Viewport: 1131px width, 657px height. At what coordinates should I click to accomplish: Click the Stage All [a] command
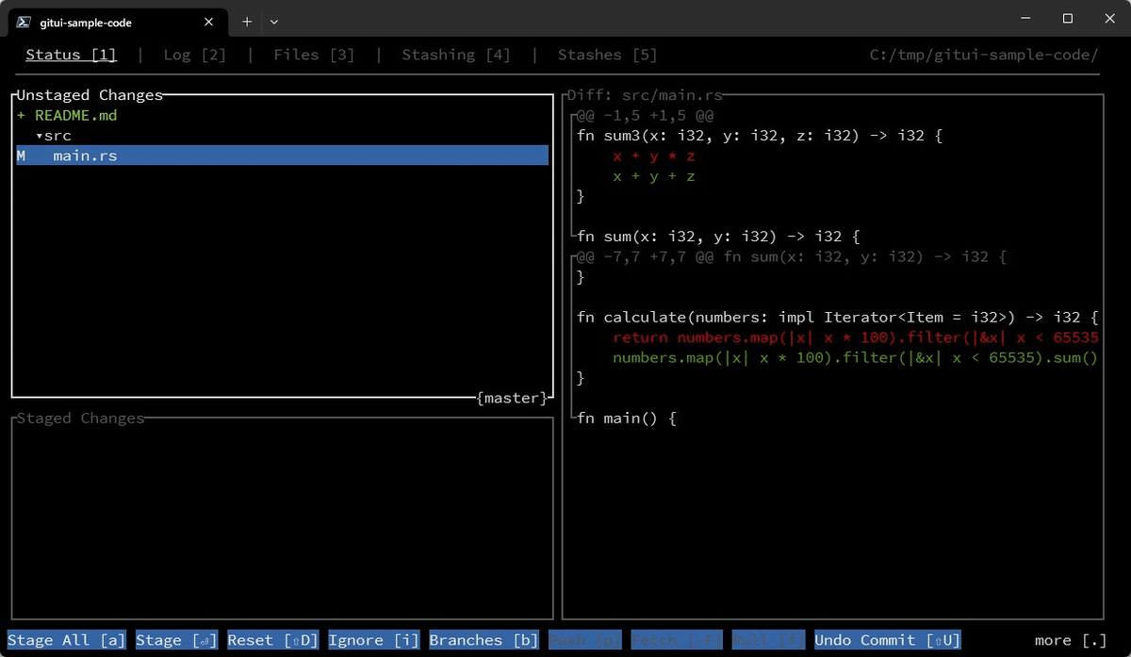coord(66,640)
